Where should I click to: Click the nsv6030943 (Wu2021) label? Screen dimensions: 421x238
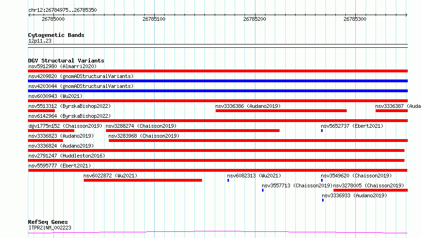pos(55,96)
